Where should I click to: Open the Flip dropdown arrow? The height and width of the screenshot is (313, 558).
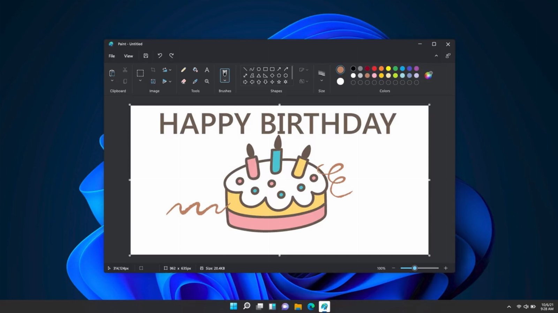170,81
